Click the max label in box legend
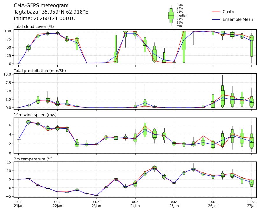This screenshot has height=211, width=260. pos(180,5)
